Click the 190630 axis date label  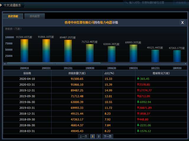[x=112, y=68]
